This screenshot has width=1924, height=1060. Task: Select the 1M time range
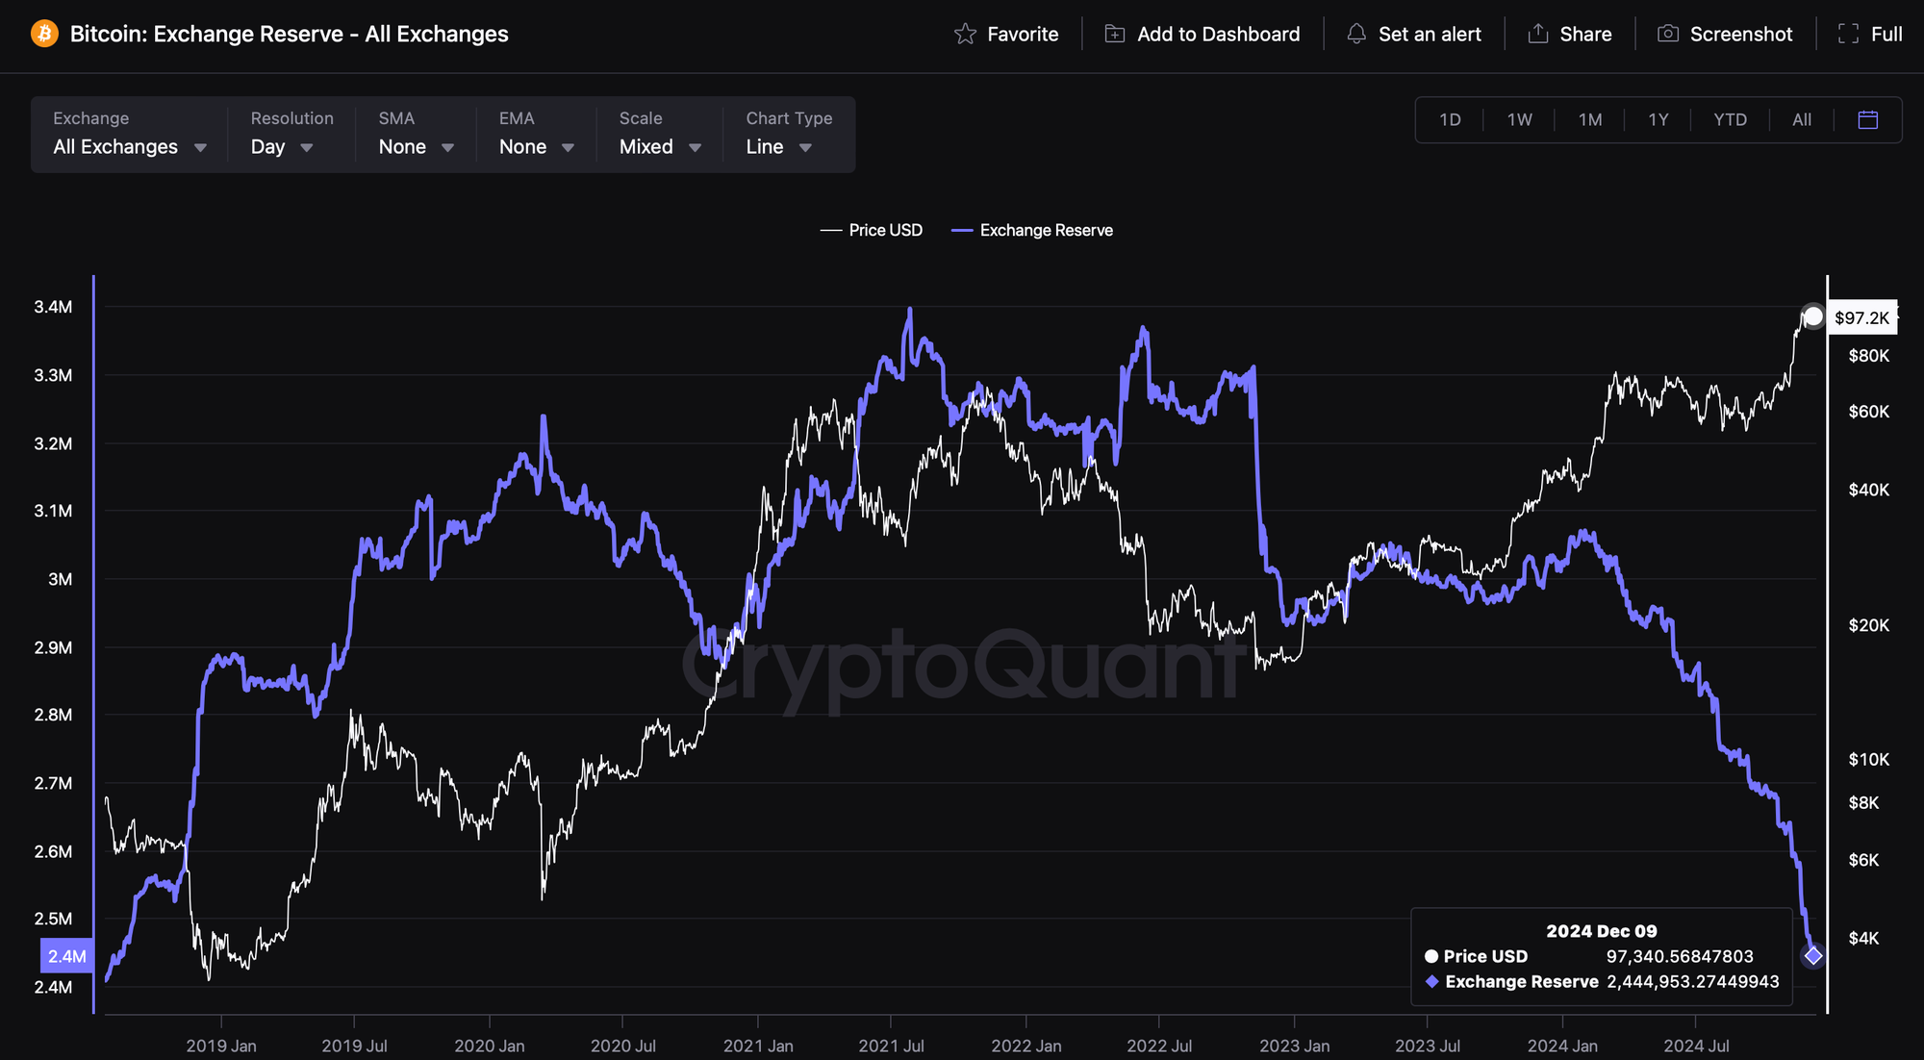tap(1590, 120)
